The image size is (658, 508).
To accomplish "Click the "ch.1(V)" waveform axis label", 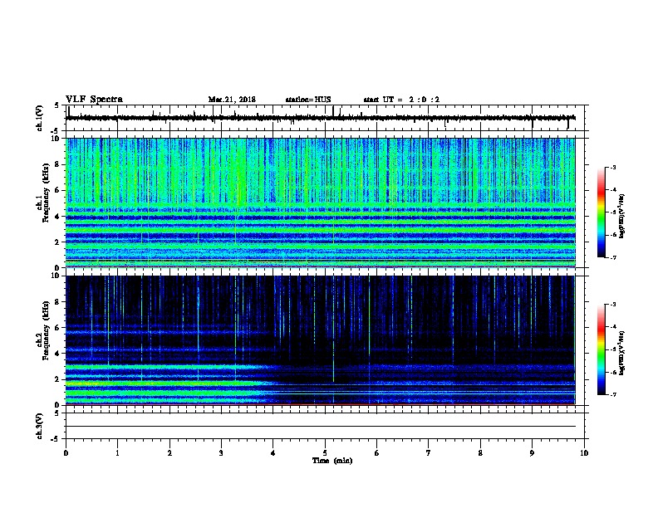I will (39, 118).
